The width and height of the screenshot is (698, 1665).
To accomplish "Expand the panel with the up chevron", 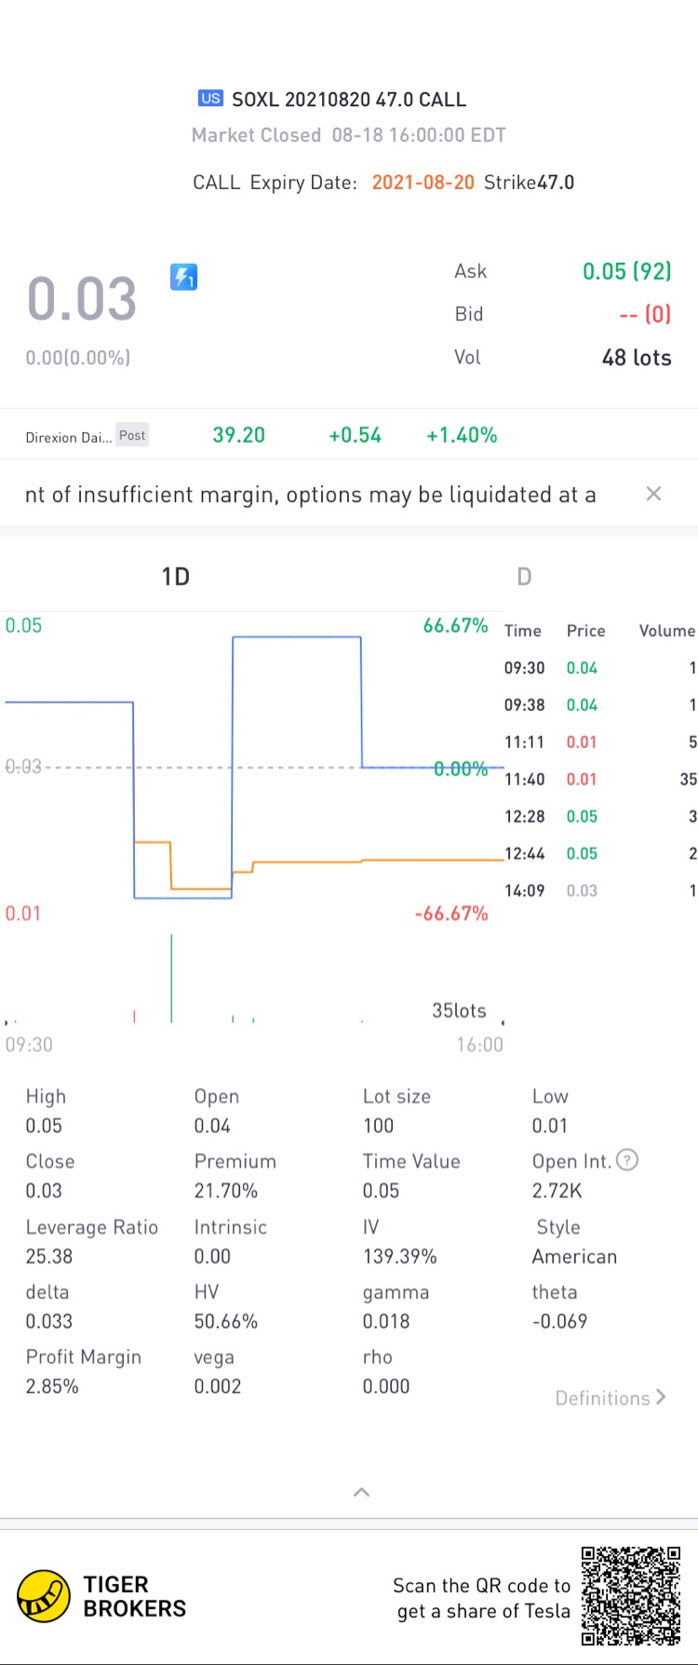I will (362, 1492).
